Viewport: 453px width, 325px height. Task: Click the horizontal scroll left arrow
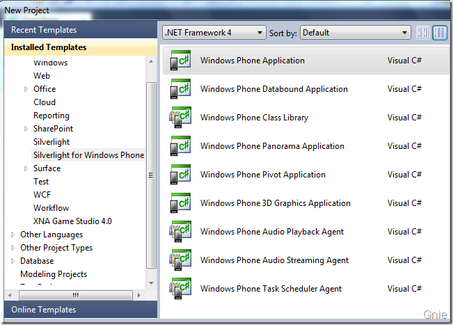tap(10, 295)
